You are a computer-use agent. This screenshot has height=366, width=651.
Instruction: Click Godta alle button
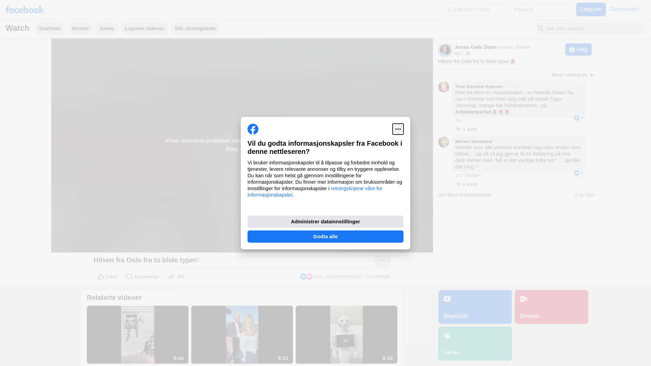pyautogui.click(x=325, y=237)
